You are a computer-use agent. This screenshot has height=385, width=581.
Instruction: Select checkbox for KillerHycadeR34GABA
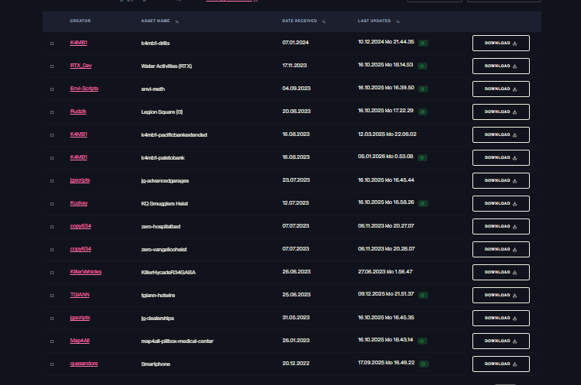click(x=52, y=273)
